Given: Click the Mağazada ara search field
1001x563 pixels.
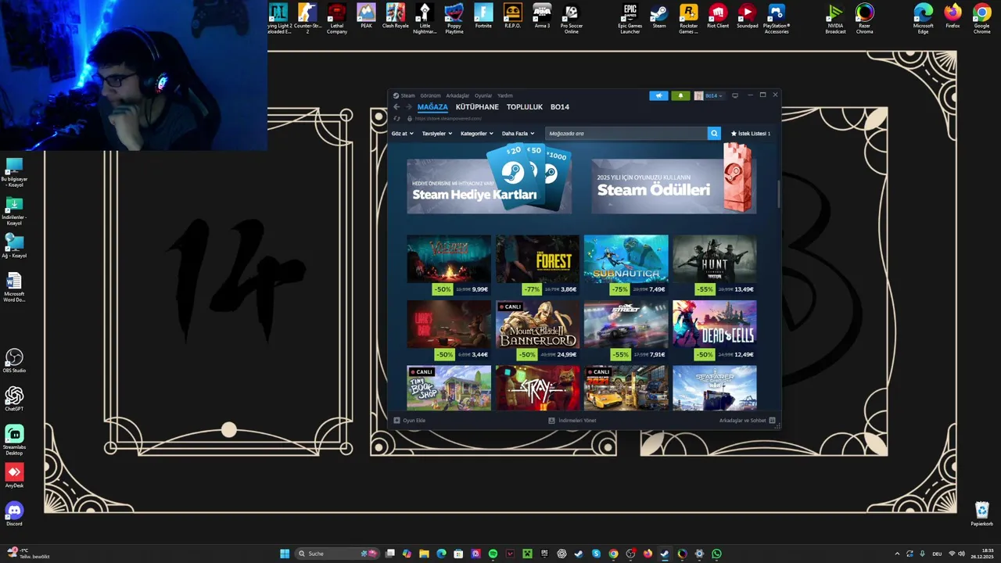Looking at the screenshot, I should coord(626,134).
